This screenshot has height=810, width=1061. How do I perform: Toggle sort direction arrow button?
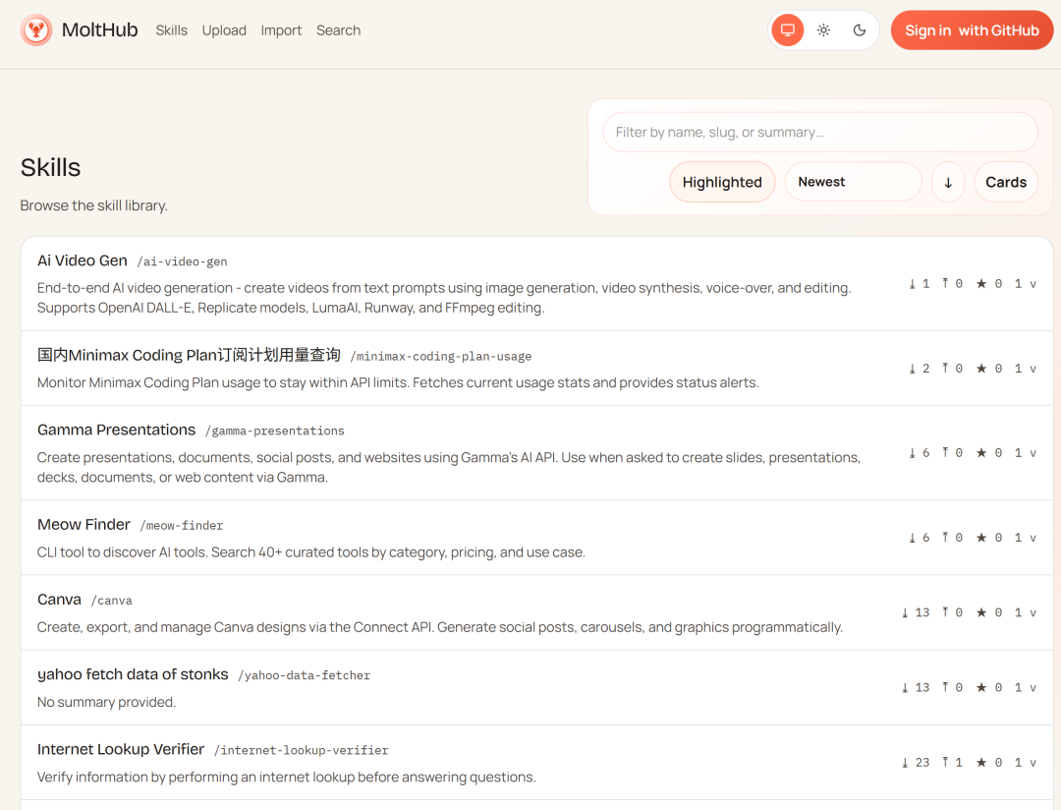pyautogui.click(x=948, y=182)
